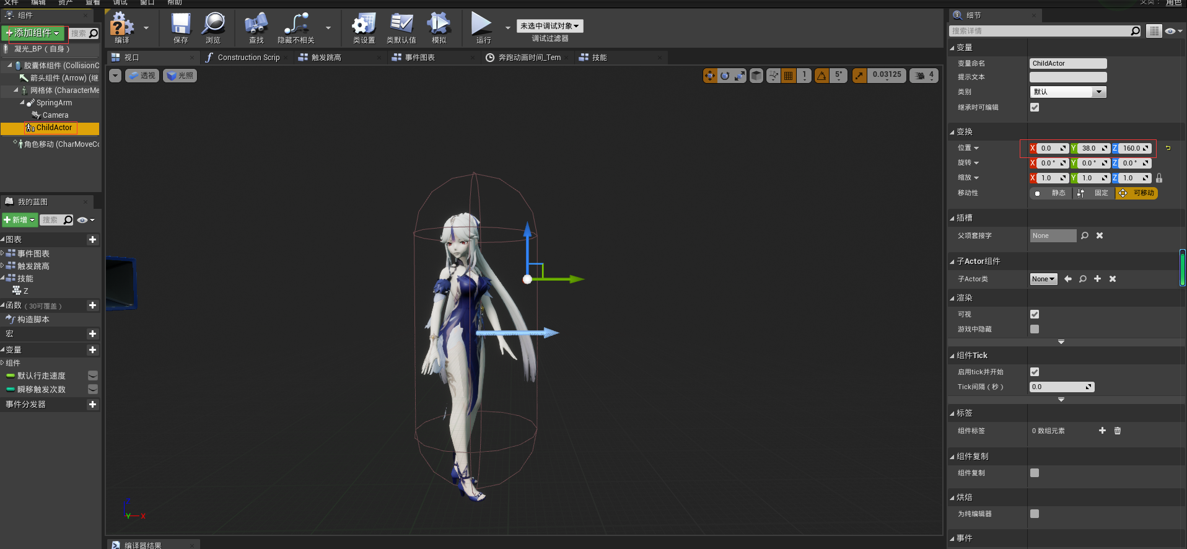Switch to the Construction Script tab
1187x549 pixels.
point(248,58)
